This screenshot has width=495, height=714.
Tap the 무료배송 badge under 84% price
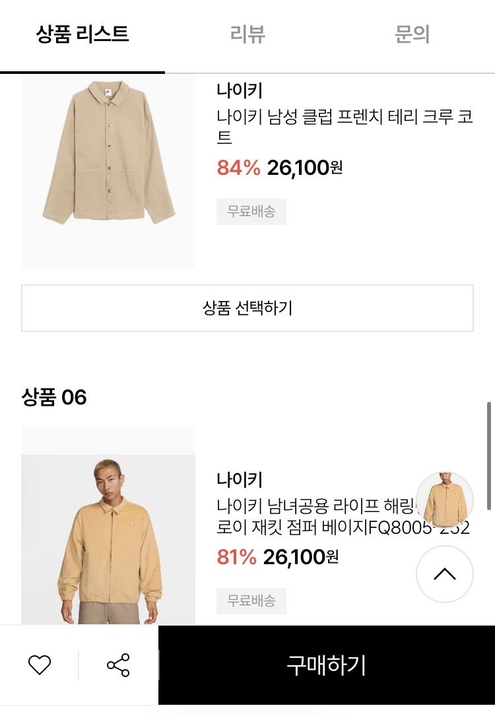(x=251, y=212)
